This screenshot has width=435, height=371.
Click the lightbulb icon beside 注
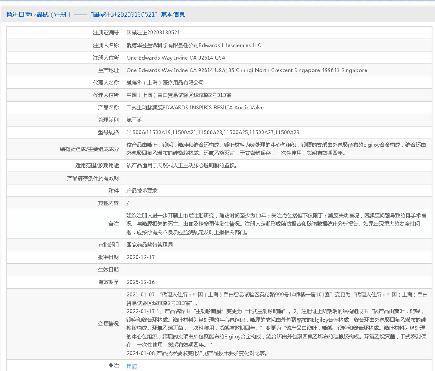coord(111,366)
